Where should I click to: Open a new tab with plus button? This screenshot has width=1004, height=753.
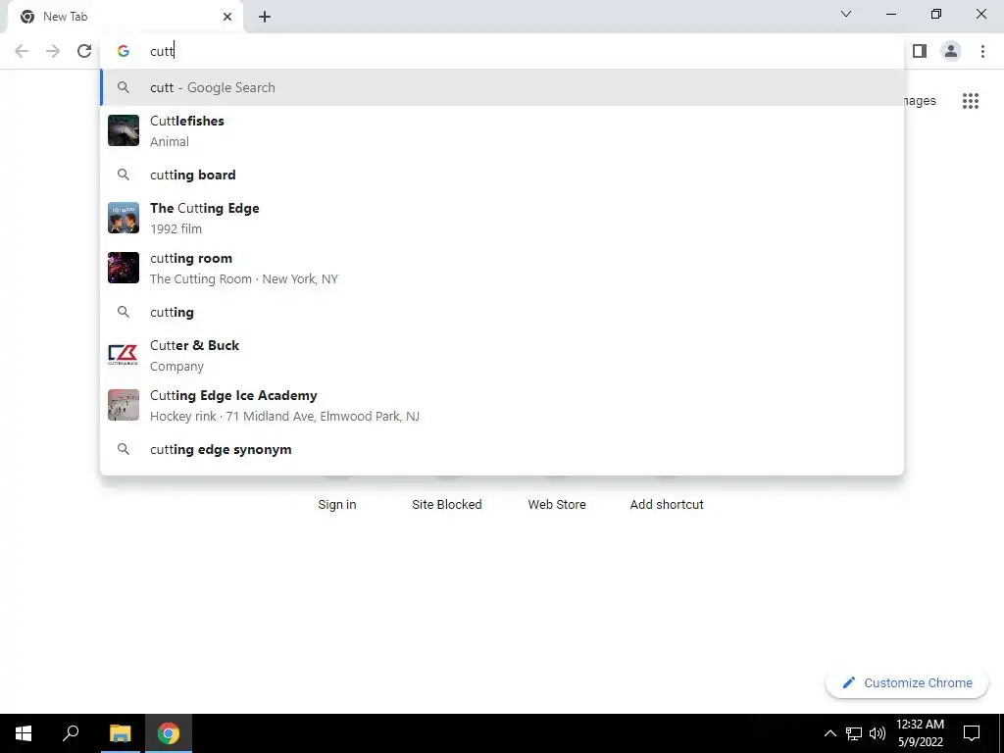click(265, 17)
